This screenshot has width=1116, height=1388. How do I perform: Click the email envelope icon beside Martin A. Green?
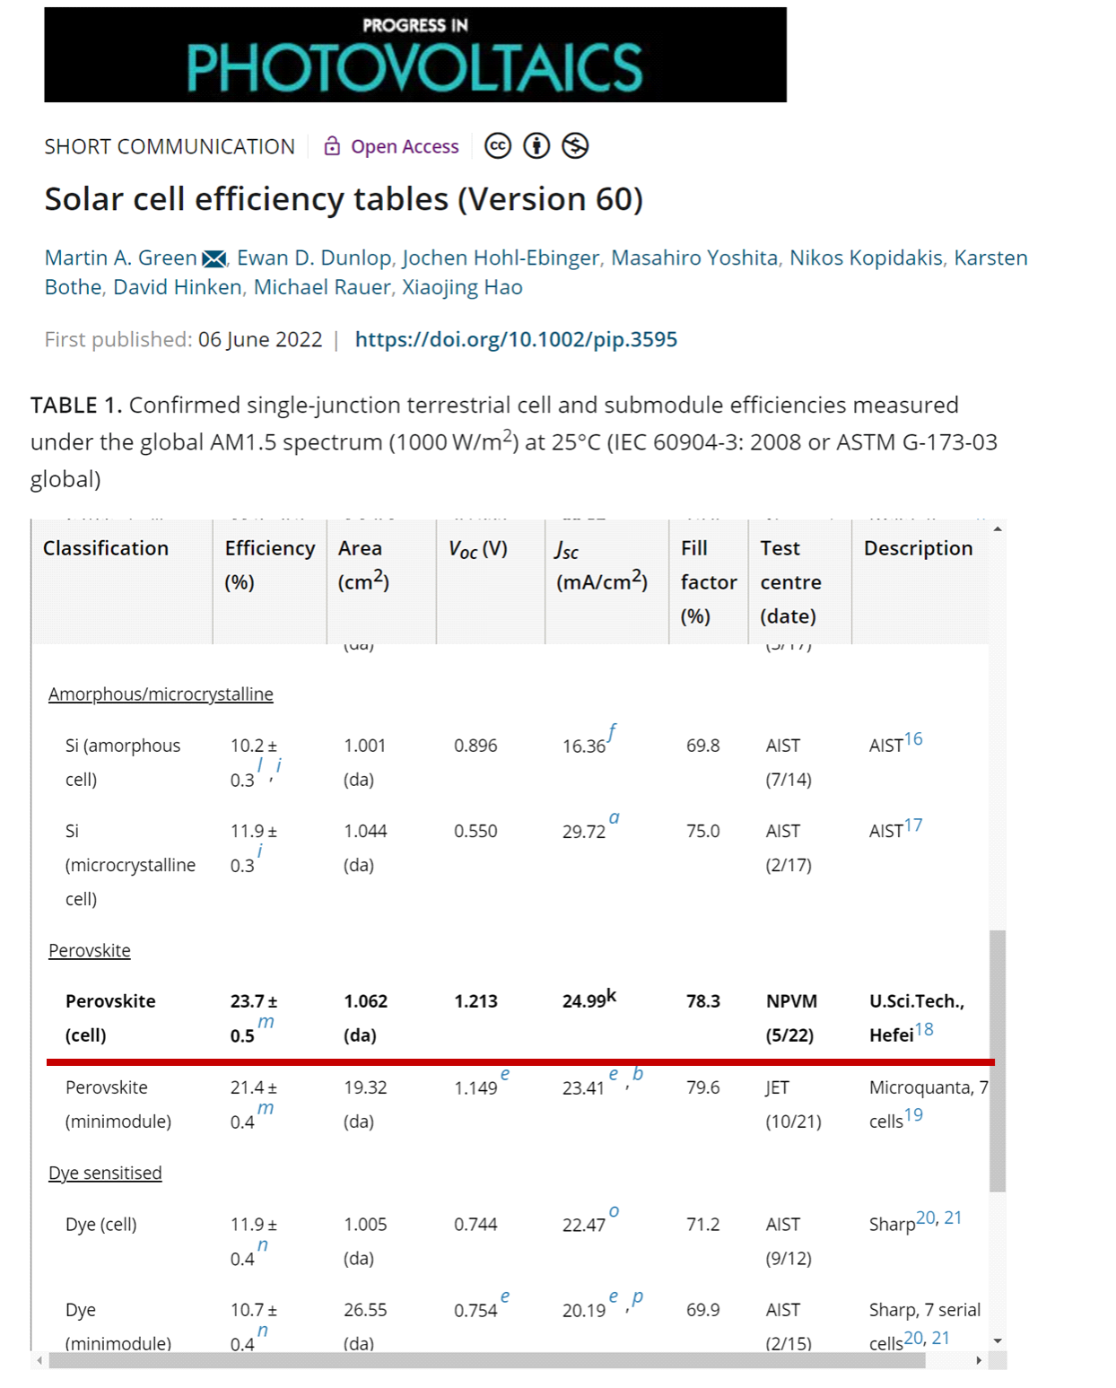pyautogui.click(x=214, y=259)
